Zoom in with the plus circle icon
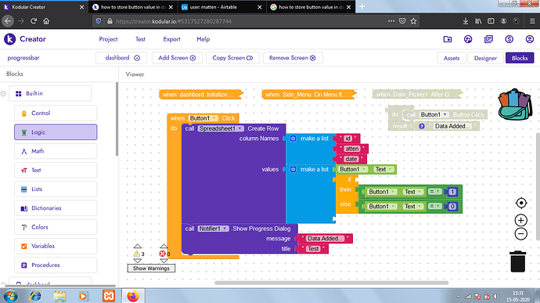The height and width of the screenshot is (303, 540). click(520, 220)
